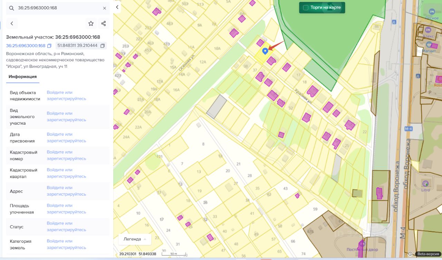Click the Земельный участок heading text

coord(53,37)
